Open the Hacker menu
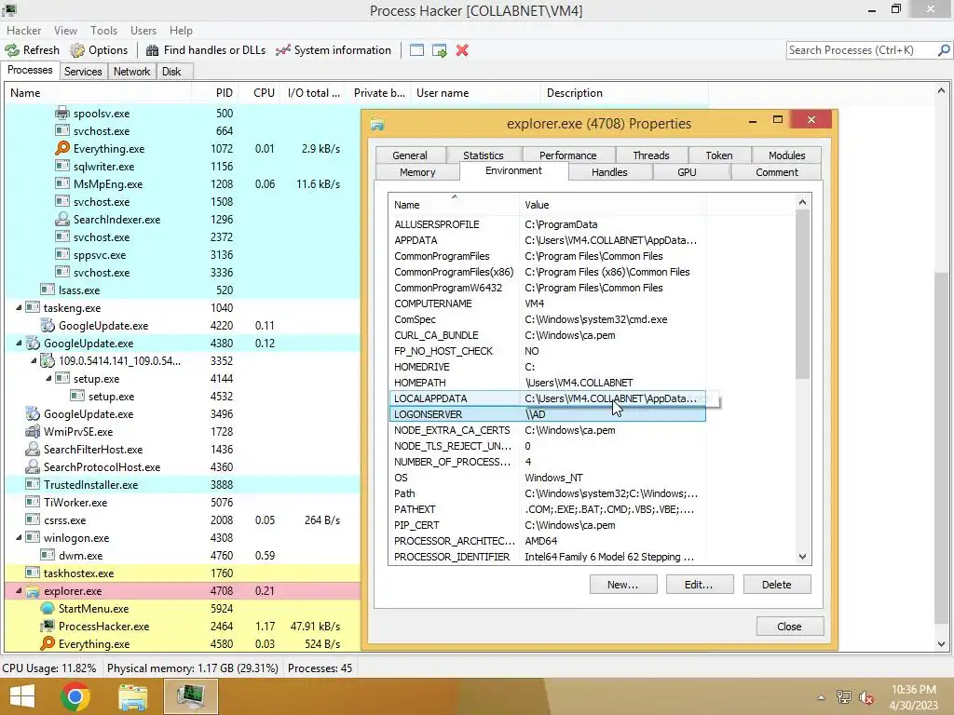This screenshot has width=954, height=715. pos(23,31)
